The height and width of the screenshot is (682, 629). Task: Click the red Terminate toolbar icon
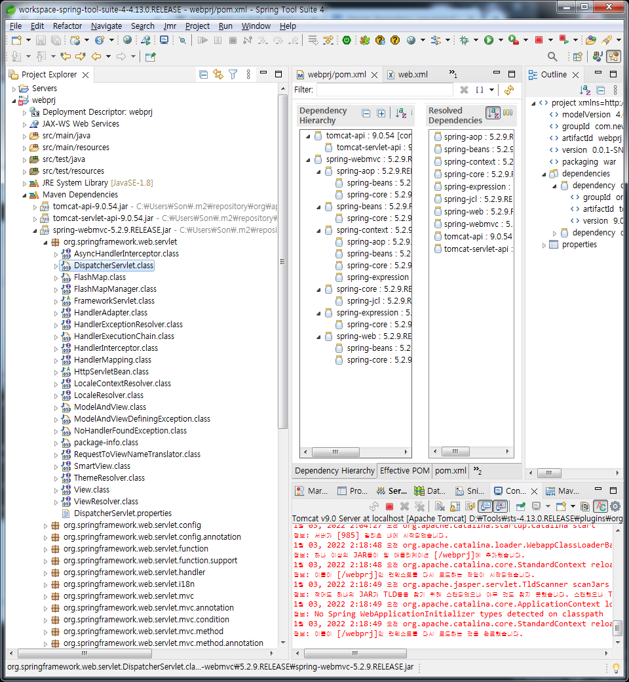coord(539,41)
